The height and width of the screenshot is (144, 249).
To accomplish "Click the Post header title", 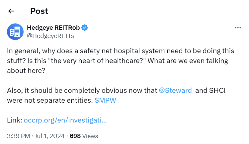I will point(39,11).
